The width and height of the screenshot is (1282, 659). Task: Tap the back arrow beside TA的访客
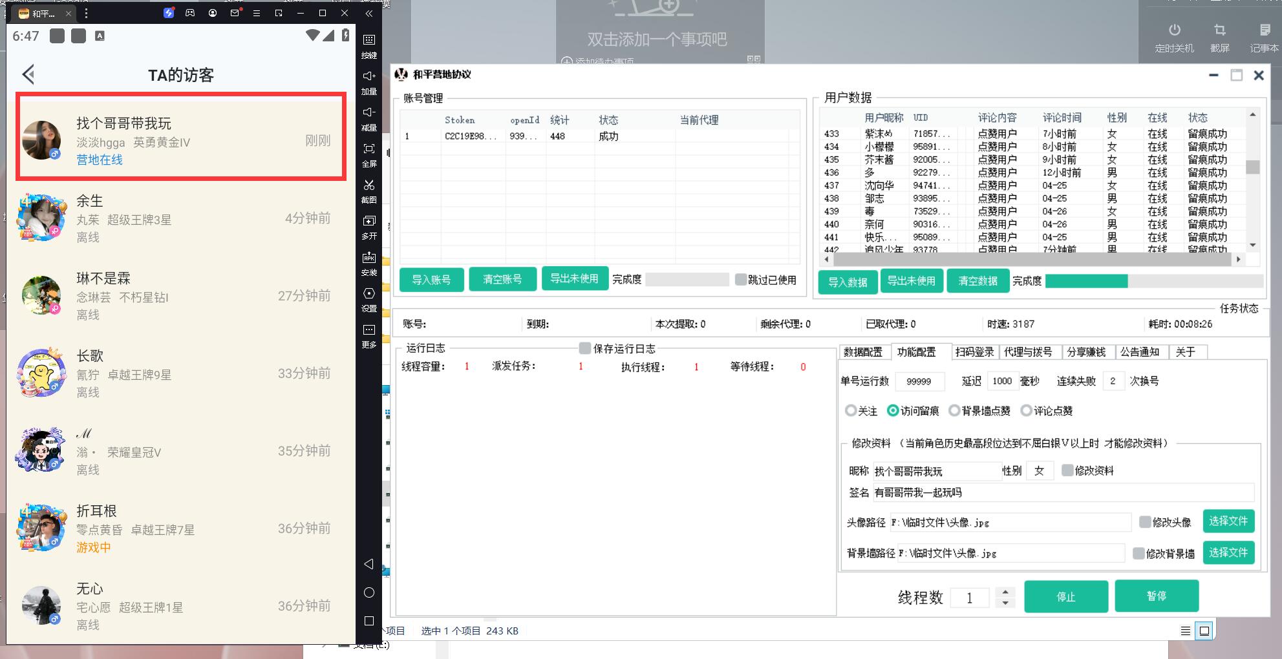click(28, 75)
